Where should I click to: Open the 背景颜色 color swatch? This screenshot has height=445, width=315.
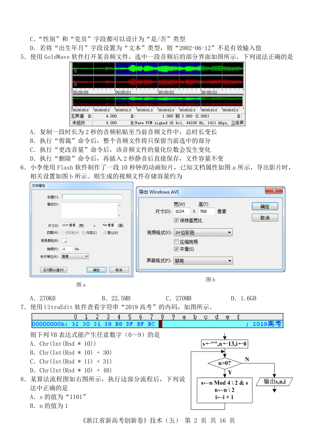[x=64, y=241]
